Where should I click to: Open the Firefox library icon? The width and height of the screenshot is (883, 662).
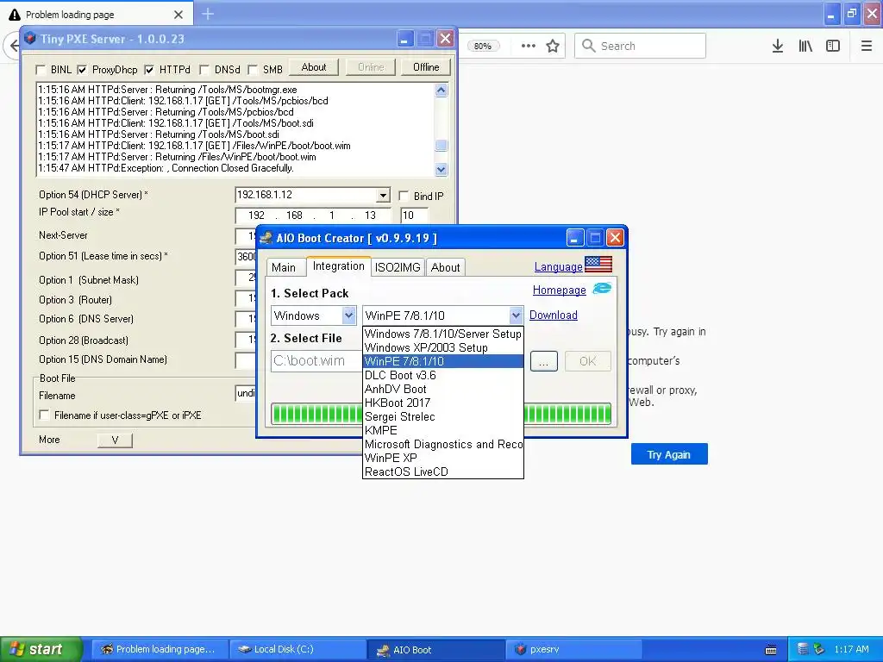click(x=805, y=47)
